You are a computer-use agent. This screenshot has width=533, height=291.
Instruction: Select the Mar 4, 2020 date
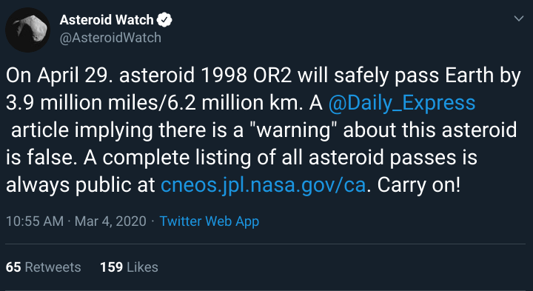110,221
